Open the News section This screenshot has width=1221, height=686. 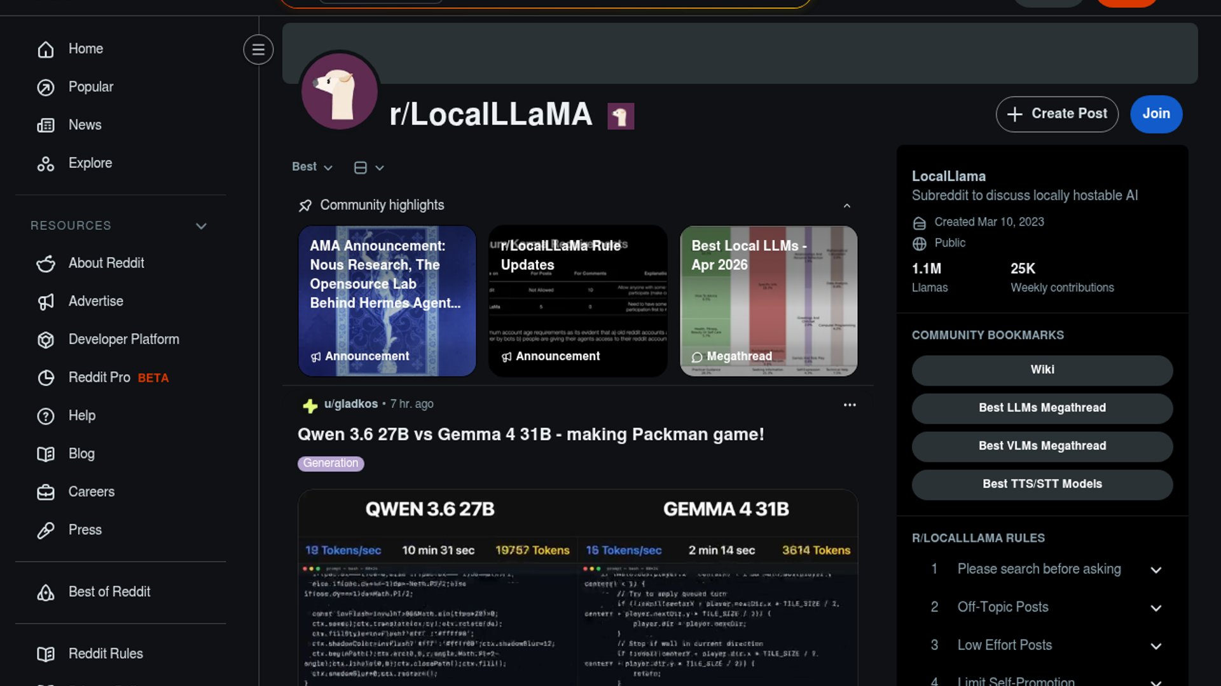click(x=85, y=125)
